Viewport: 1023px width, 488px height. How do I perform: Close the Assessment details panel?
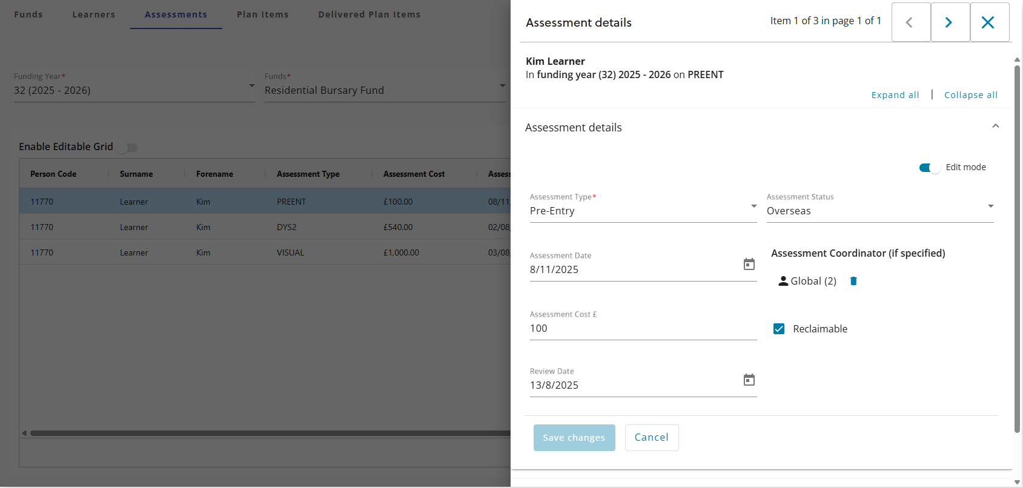pyautogui.click(x=988, y=22)
